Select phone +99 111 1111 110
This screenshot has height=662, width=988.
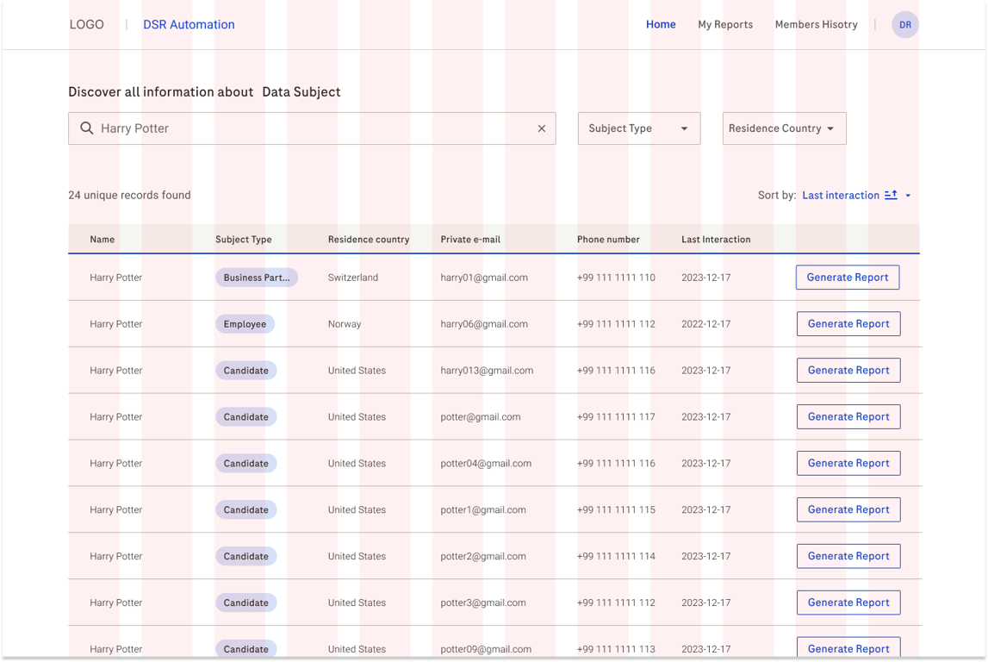(x=616, y=278)
